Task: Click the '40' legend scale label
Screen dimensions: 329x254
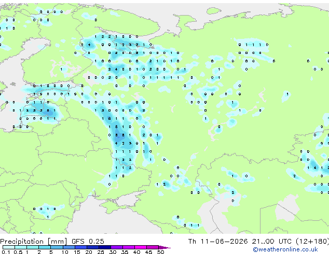Action: tap(136, 252)
